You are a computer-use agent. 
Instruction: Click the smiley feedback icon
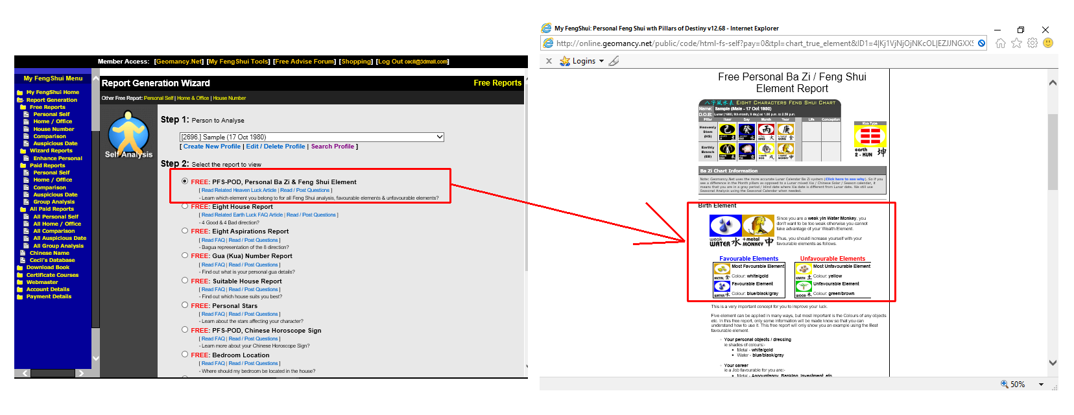click(x=1048, y=43)
